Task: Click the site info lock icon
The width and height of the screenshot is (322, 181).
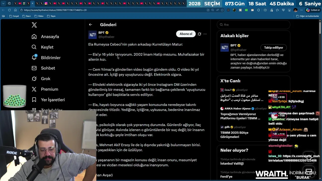Action: click(22, 10)
